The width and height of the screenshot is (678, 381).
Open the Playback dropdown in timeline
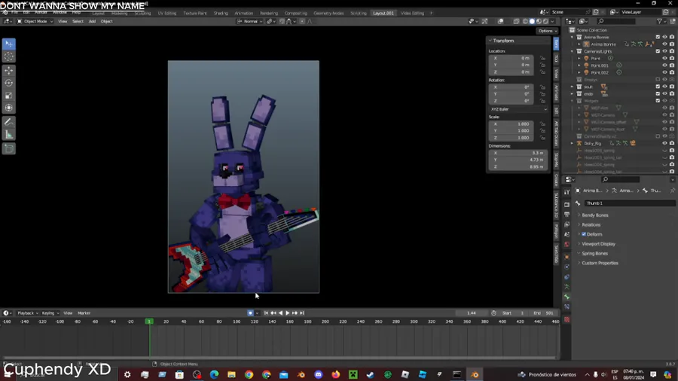click(28, 312)
